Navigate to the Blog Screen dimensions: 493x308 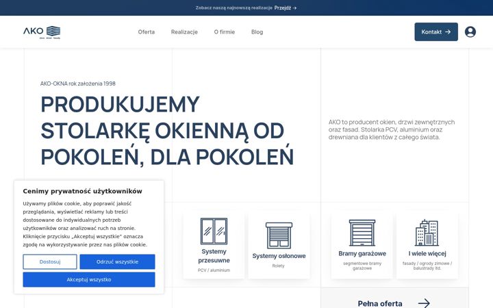coord(257,31)
